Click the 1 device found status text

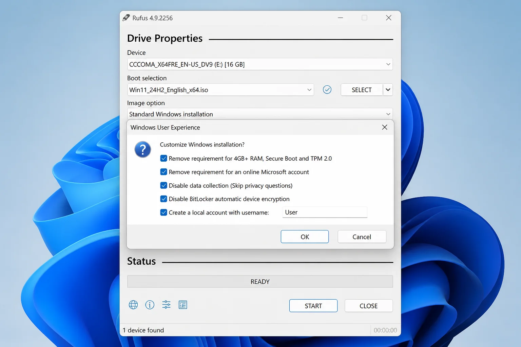click(143, 330)
